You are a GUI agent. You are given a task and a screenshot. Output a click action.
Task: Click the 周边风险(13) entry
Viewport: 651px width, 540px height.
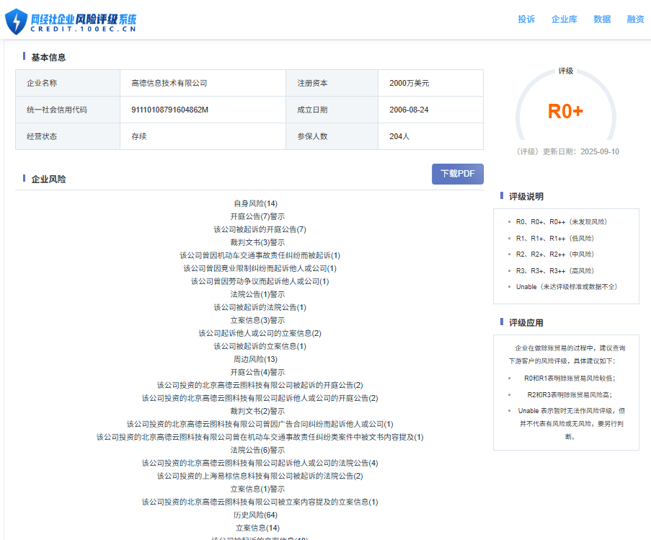tap(255, 359)
